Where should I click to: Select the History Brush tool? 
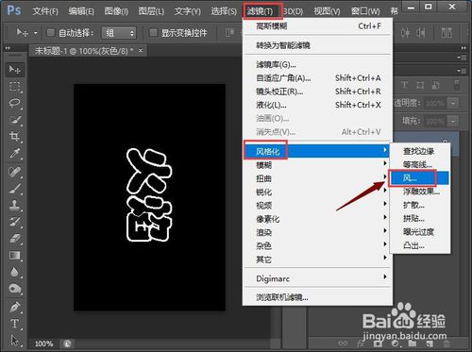(x=14, y=222)
